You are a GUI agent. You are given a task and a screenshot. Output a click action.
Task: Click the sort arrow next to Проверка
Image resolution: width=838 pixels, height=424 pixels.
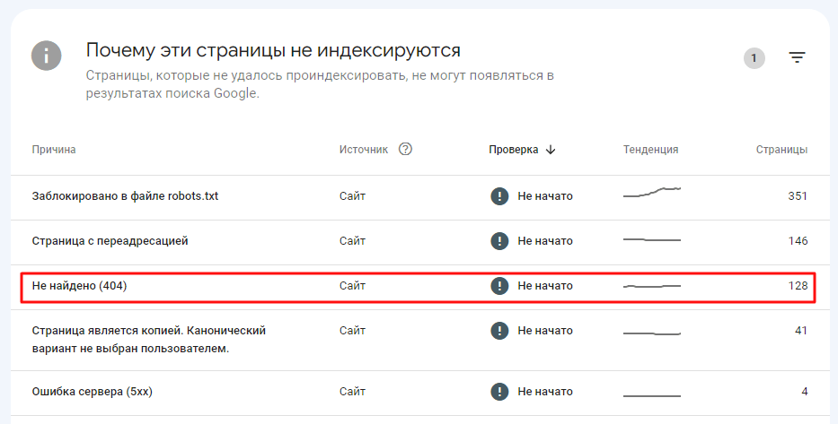tap(551, 150)
